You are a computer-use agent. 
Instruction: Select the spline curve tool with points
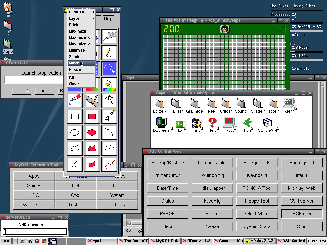pyautogui.click(x=109, y=164)
